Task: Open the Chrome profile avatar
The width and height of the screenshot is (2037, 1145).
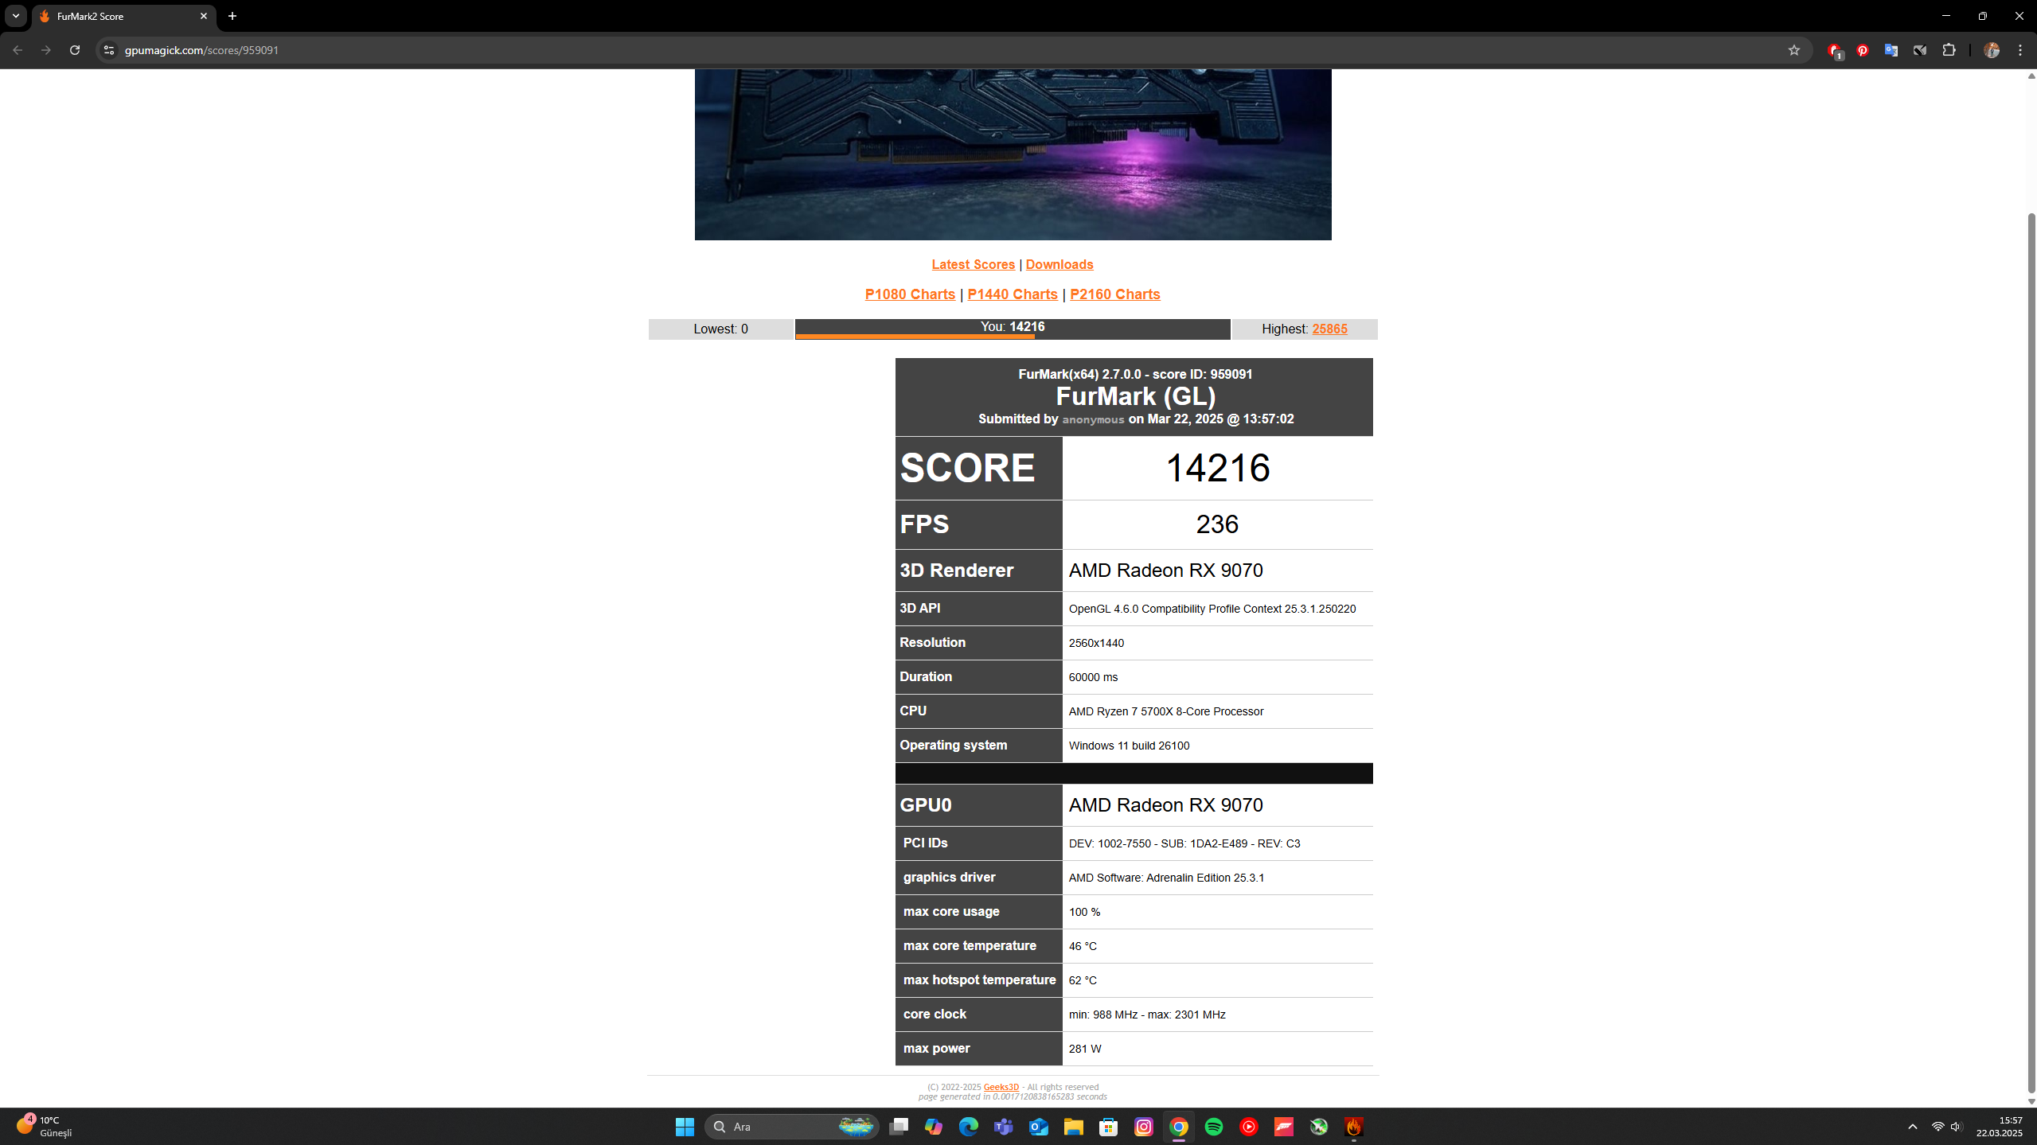Action: click(1992, 50)
